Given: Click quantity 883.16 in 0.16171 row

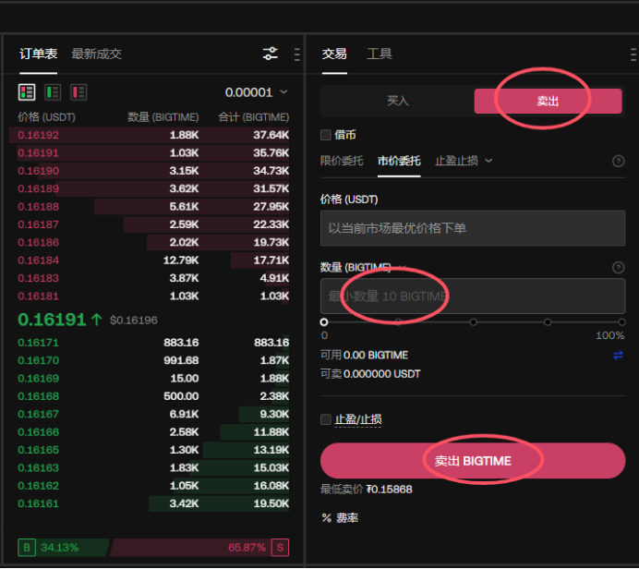Looking at the screenshot, I should [x=181, y=343].
